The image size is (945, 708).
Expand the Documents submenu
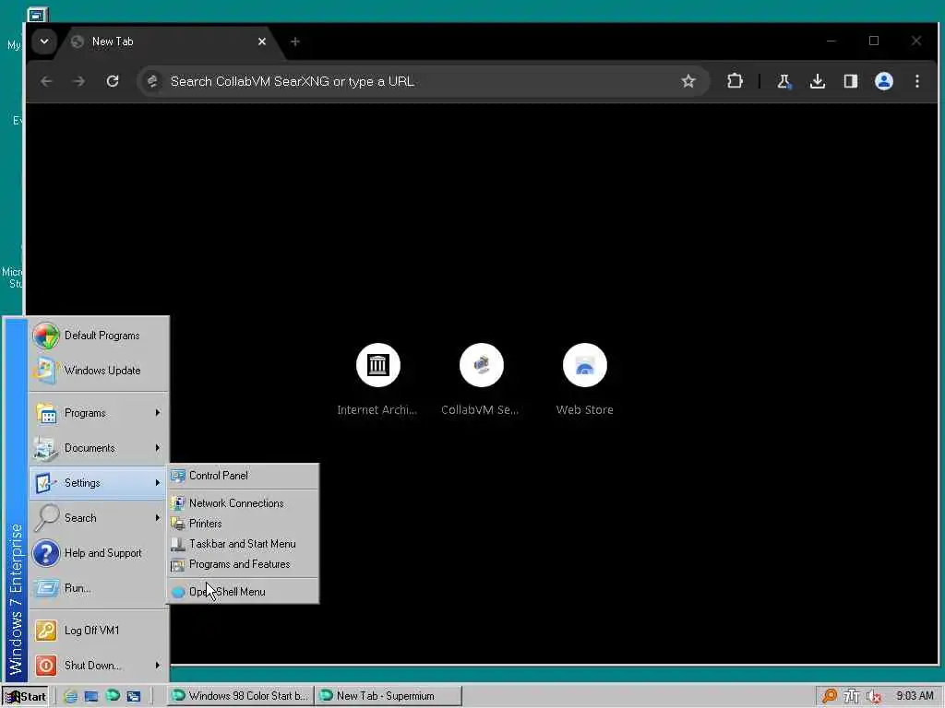tap(98, 448)
